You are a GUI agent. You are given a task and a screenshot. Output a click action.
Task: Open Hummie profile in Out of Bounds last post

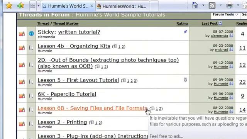click(x=221, y=67)
